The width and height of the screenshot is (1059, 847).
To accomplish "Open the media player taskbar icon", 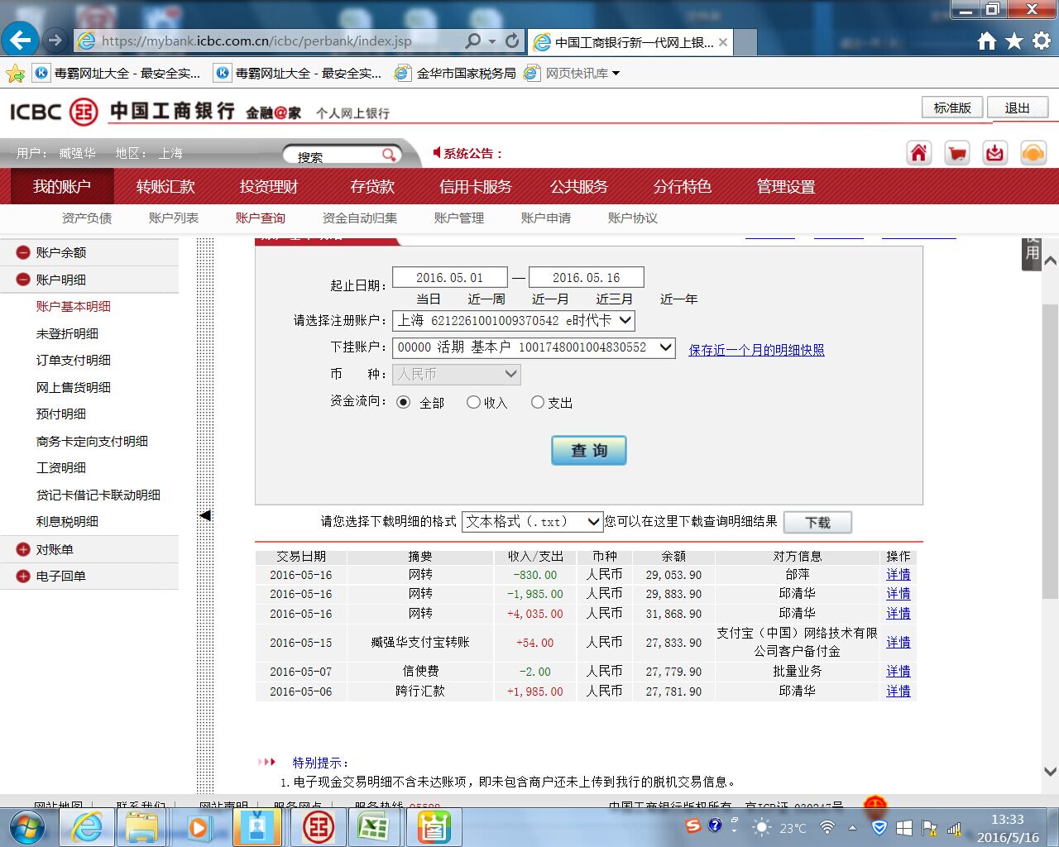I will [199, 827].
